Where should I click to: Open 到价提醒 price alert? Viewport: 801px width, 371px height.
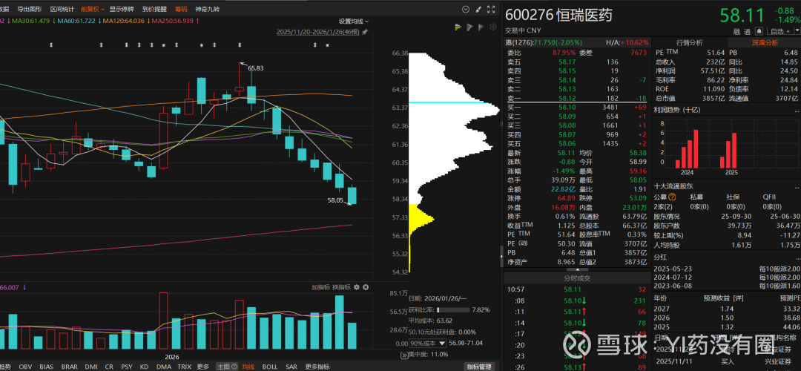click(x=155, y=9)
